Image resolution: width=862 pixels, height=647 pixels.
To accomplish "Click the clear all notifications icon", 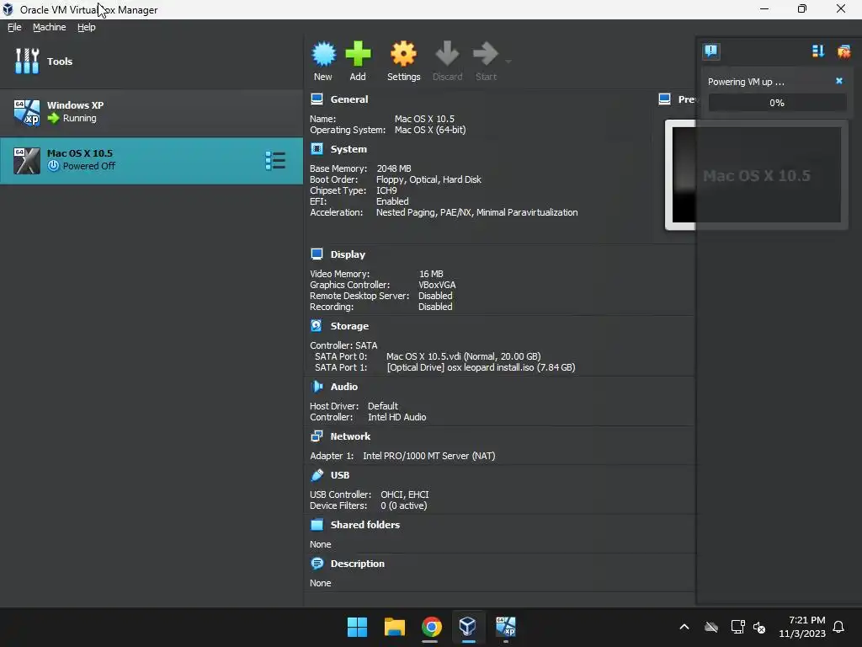I will [843, 51].
